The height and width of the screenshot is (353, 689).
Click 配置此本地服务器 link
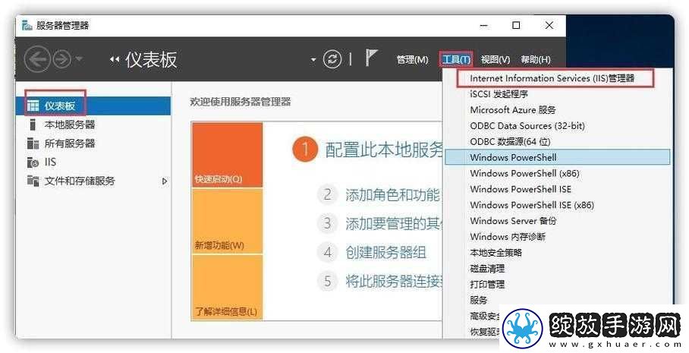coord(383,150)
